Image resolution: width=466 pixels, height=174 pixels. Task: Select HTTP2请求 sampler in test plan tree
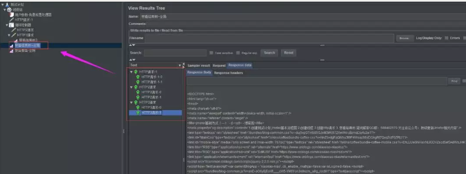(x=25, y=30)
